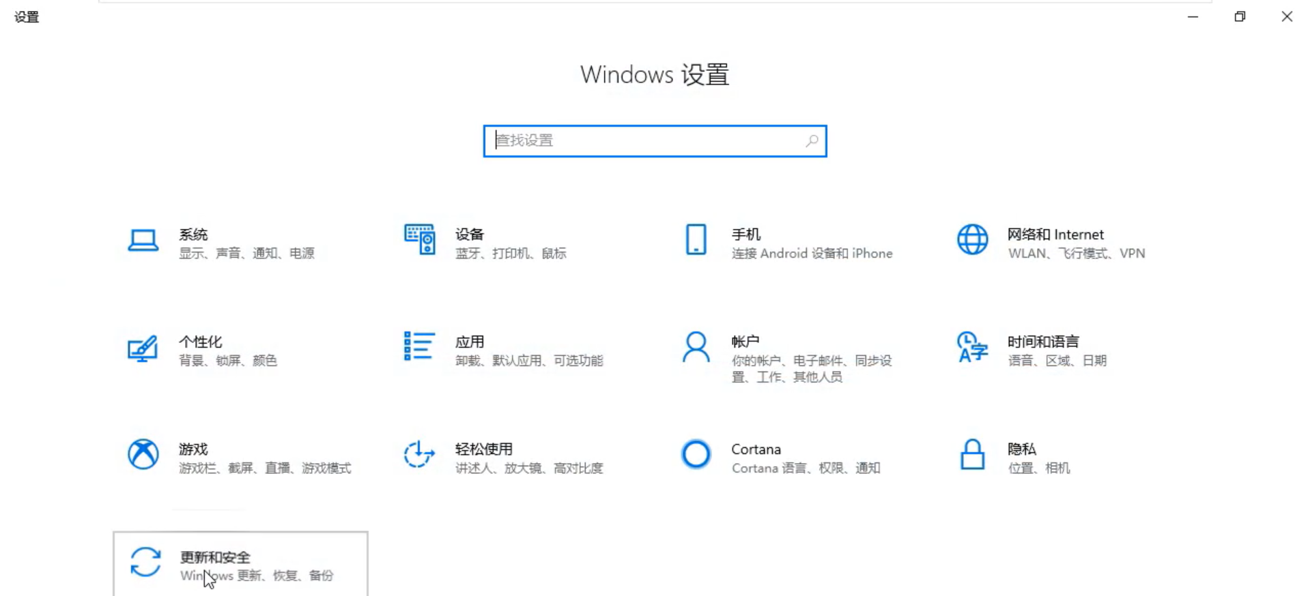Click the Apps list icon
The width and height of the screenshot is (1308, 596).
point(419,346)
